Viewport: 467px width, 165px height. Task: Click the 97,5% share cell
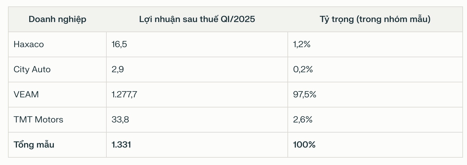pyautogui.click(x=305, y=95)
